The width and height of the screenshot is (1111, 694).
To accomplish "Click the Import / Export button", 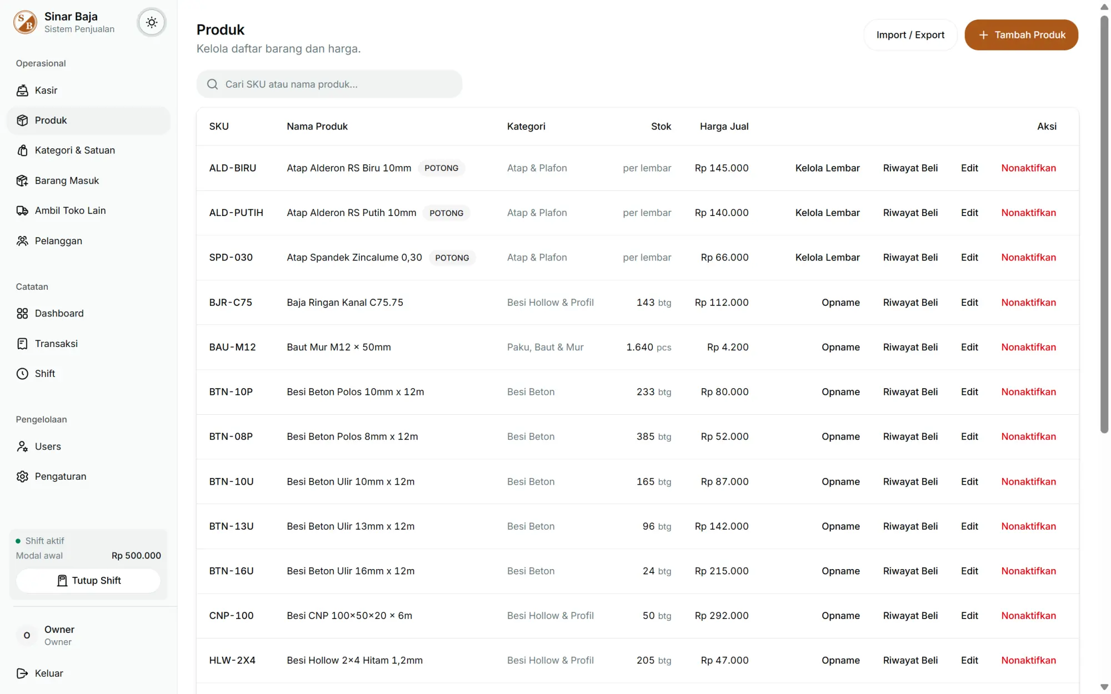I will pos(910,35).
